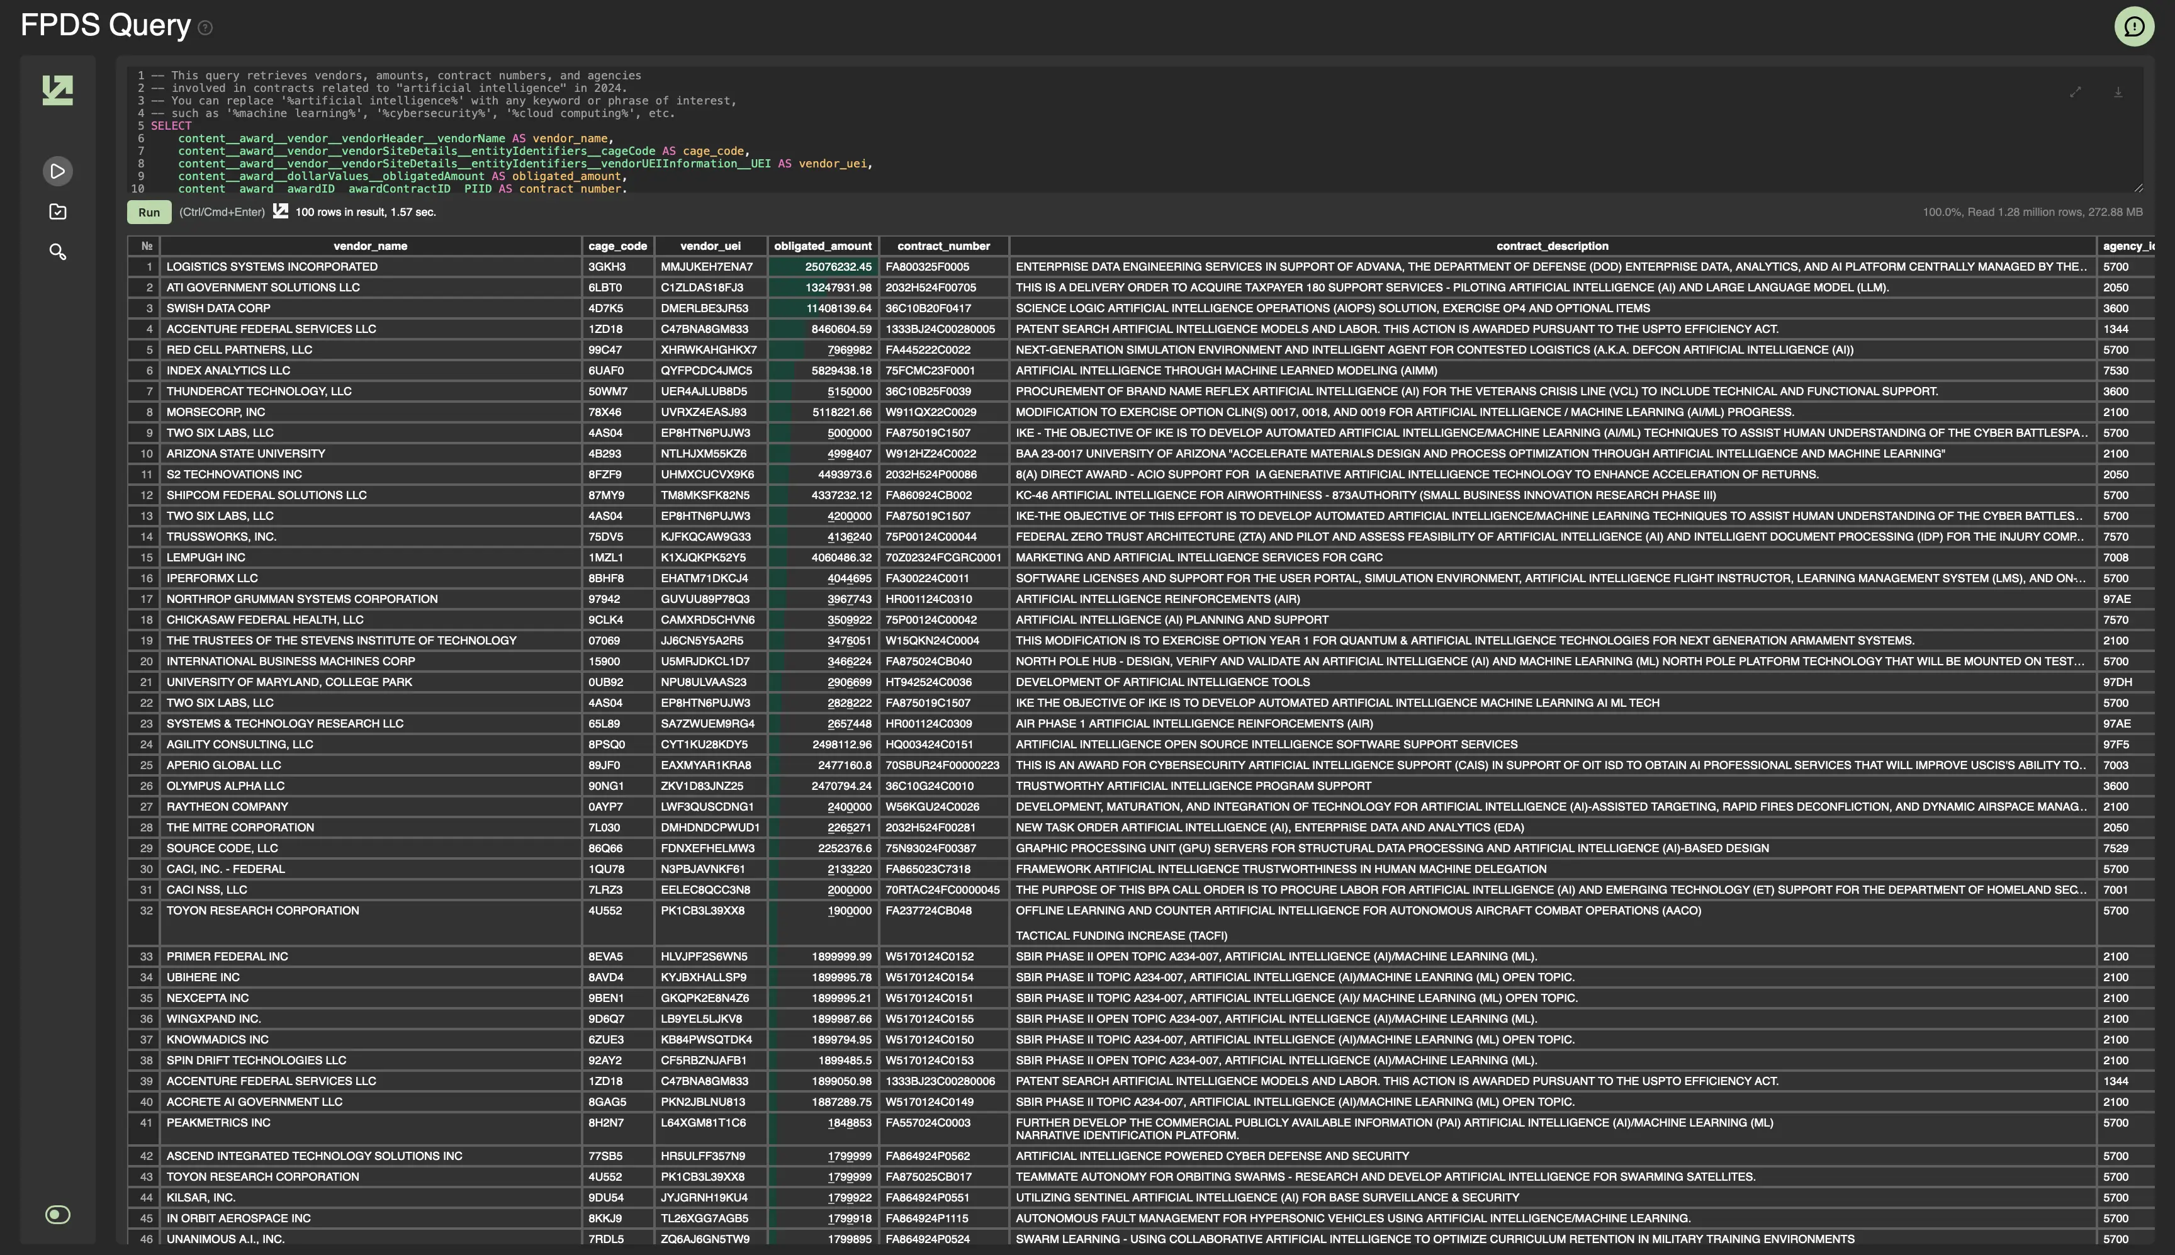Viewport: 2175px width, 1255px height.
Task: Select TRUSSWORKS, INC. vendor cell
Action: point(371,537)
